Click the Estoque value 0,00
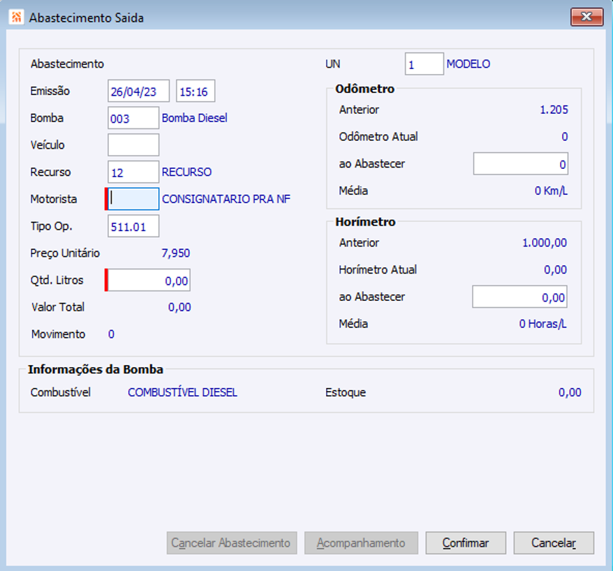 (x=570, y=392)
